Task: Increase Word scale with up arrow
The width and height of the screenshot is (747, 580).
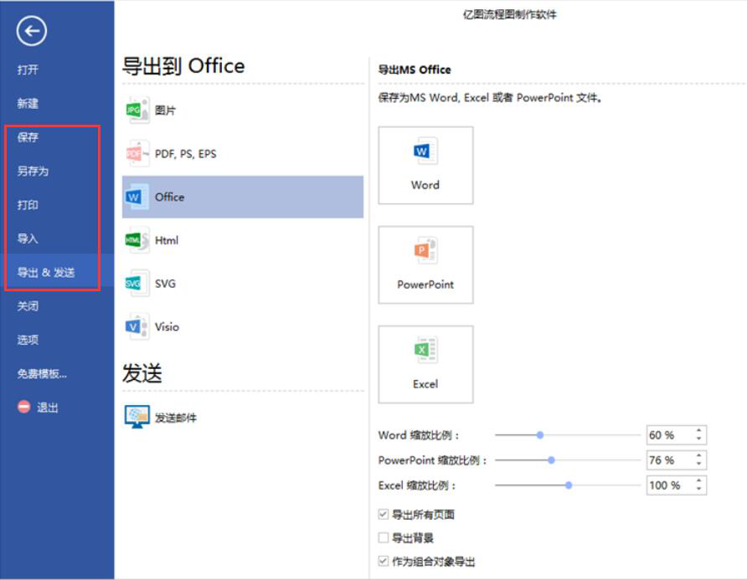Action: coord(698,430)
